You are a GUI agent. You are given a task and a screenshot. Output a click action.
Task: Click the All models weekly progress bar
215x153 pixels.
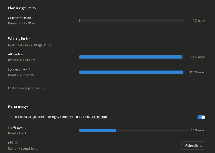pyautogui.click(x=131, y=57)
